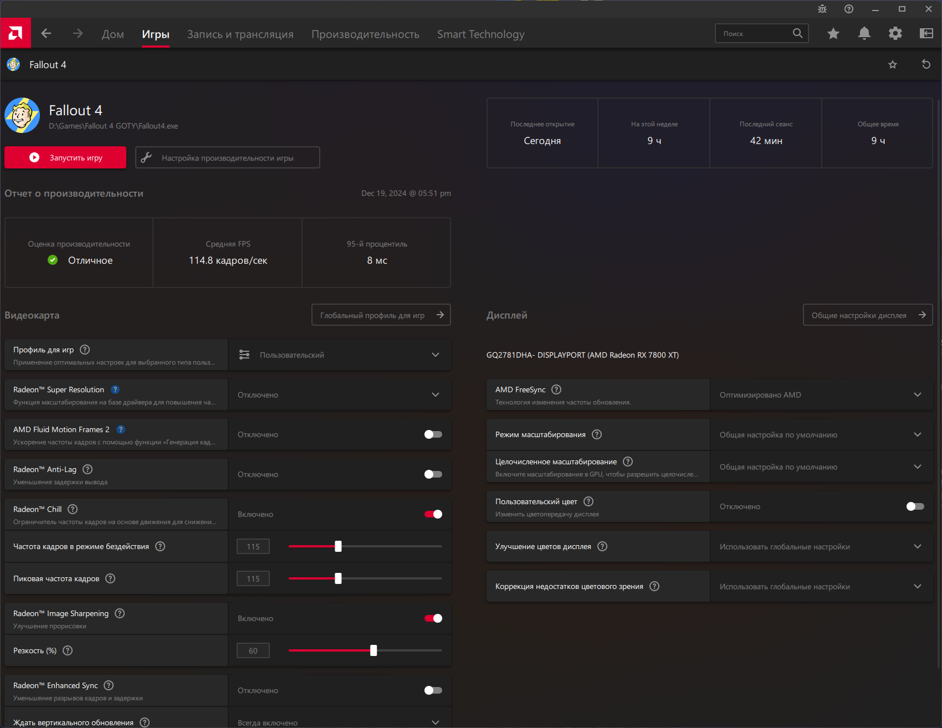Open settings gear icon
The width and height of the screenshot is (942, 728).
(895, 34)
